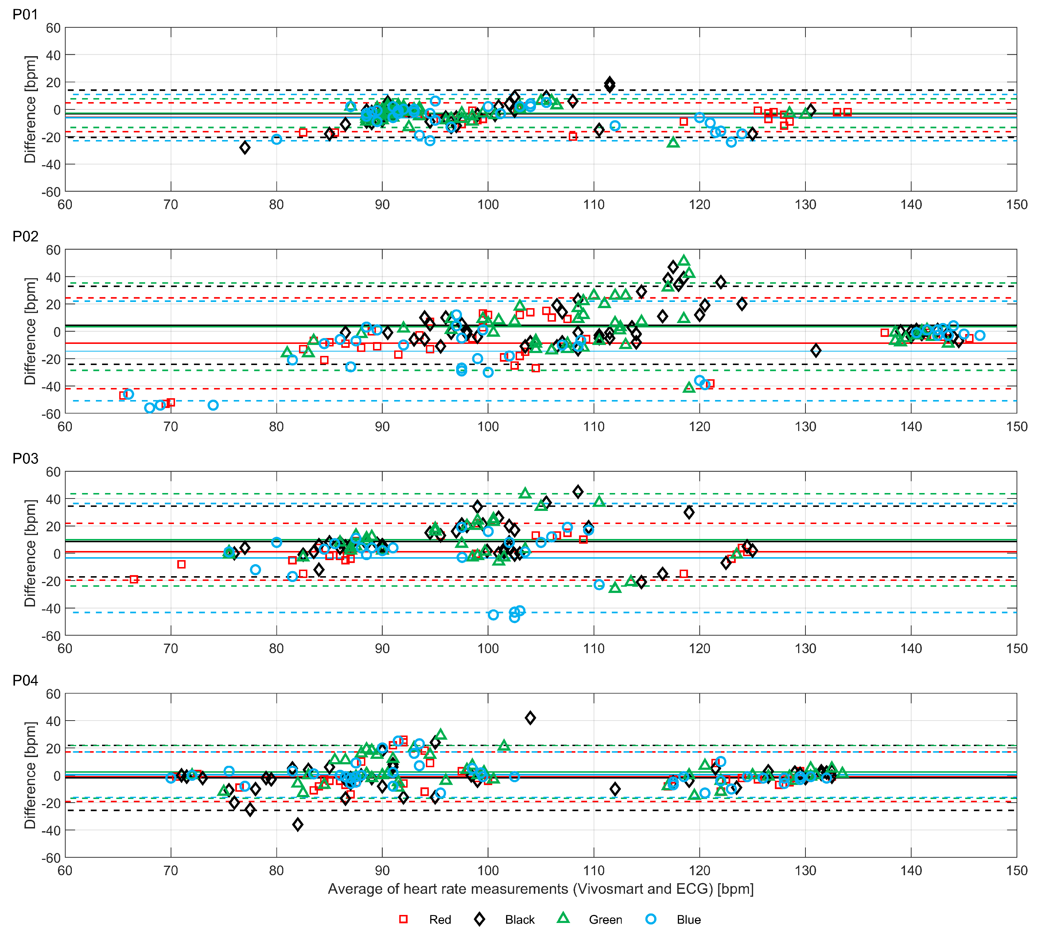The width and height of the screenshot is (1045, 935).
Task: Click the P04 panel title
Action: [25, 680]
